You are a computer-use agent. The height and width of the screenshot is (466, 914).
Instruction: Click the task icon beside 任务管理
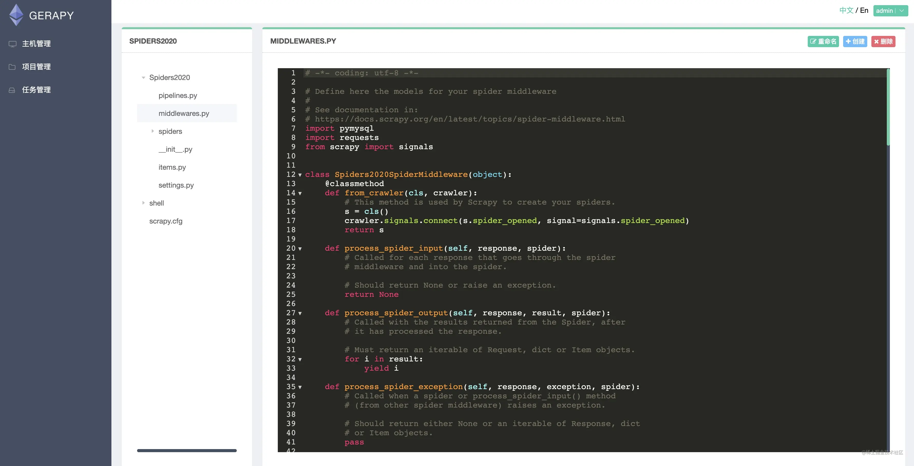click(12, 90)
